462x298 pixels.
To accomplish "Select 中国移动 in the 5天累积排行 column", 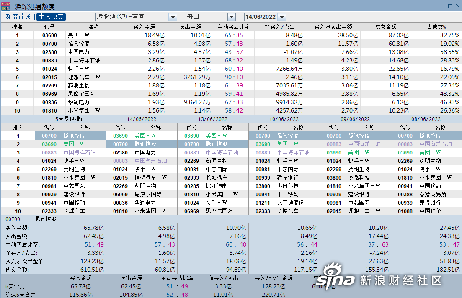I will click(74, 203).
